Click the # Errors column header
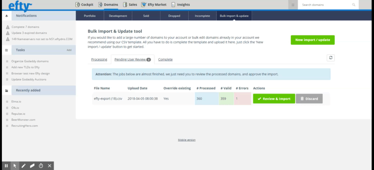Image resolution: width=374 pixels, height=170 pixels. click(x=243, y=88)
